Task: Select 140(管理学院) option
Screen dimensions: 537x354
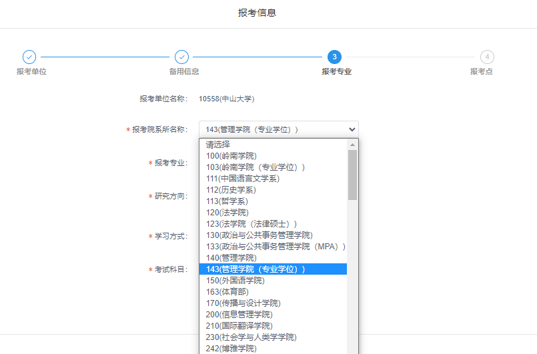Action: pyautogui.click(x=231, y=257)
